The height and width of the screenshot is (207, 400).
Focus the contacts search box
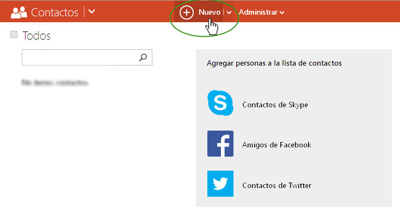pyautogui.click(x=87, y=57)
